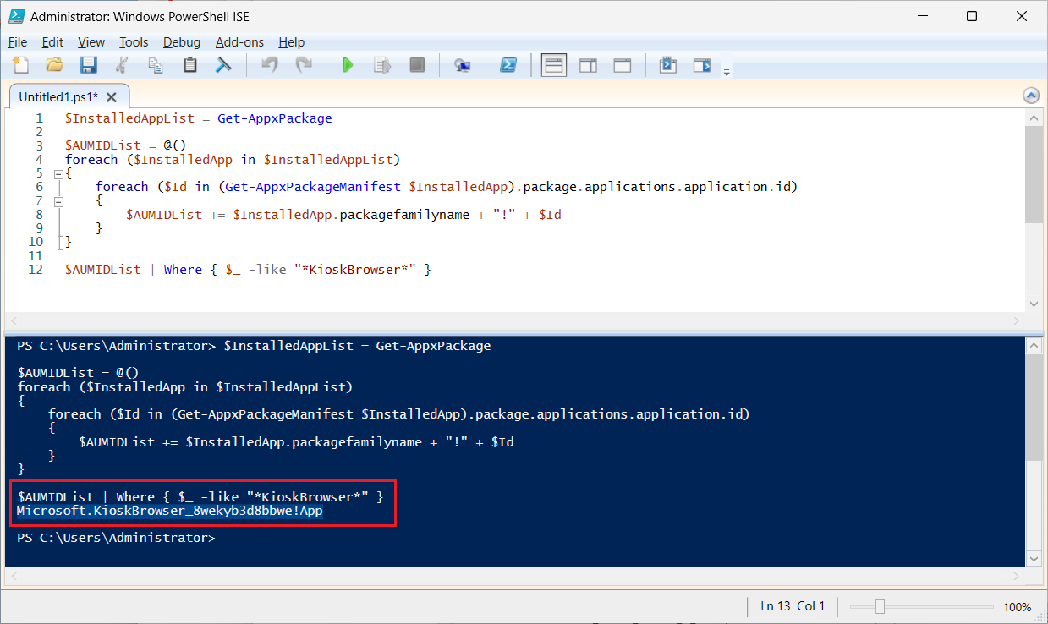Open the toolbar overflow options arrow
1048x624 pixels.
pos(727,73)
